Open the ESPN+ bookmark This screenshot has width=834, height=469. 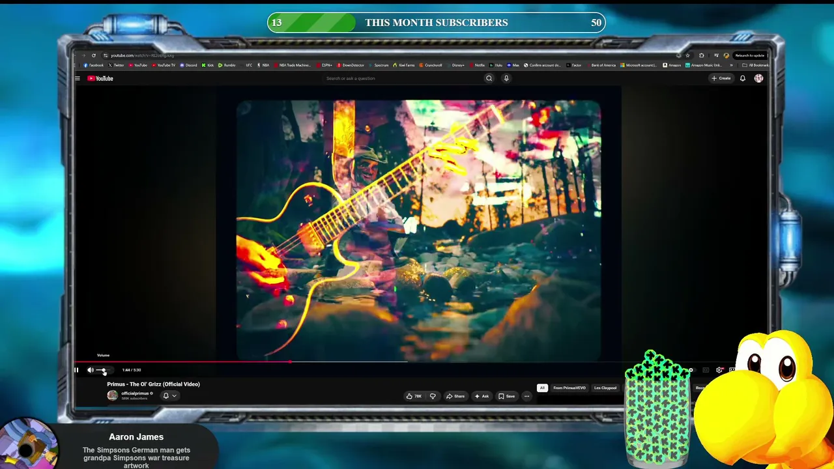click(324, 65)
